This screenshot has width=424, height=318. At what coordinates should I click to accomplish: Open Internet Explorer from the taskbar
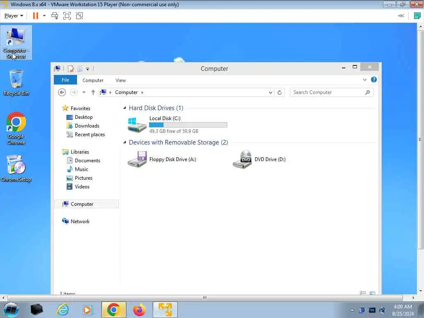click(63, 310)
